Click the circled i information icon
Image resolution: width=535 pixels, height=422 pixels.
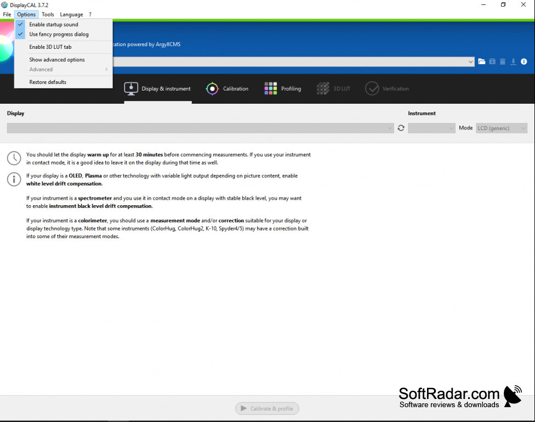pyautogui.click(x=14, y=179)
